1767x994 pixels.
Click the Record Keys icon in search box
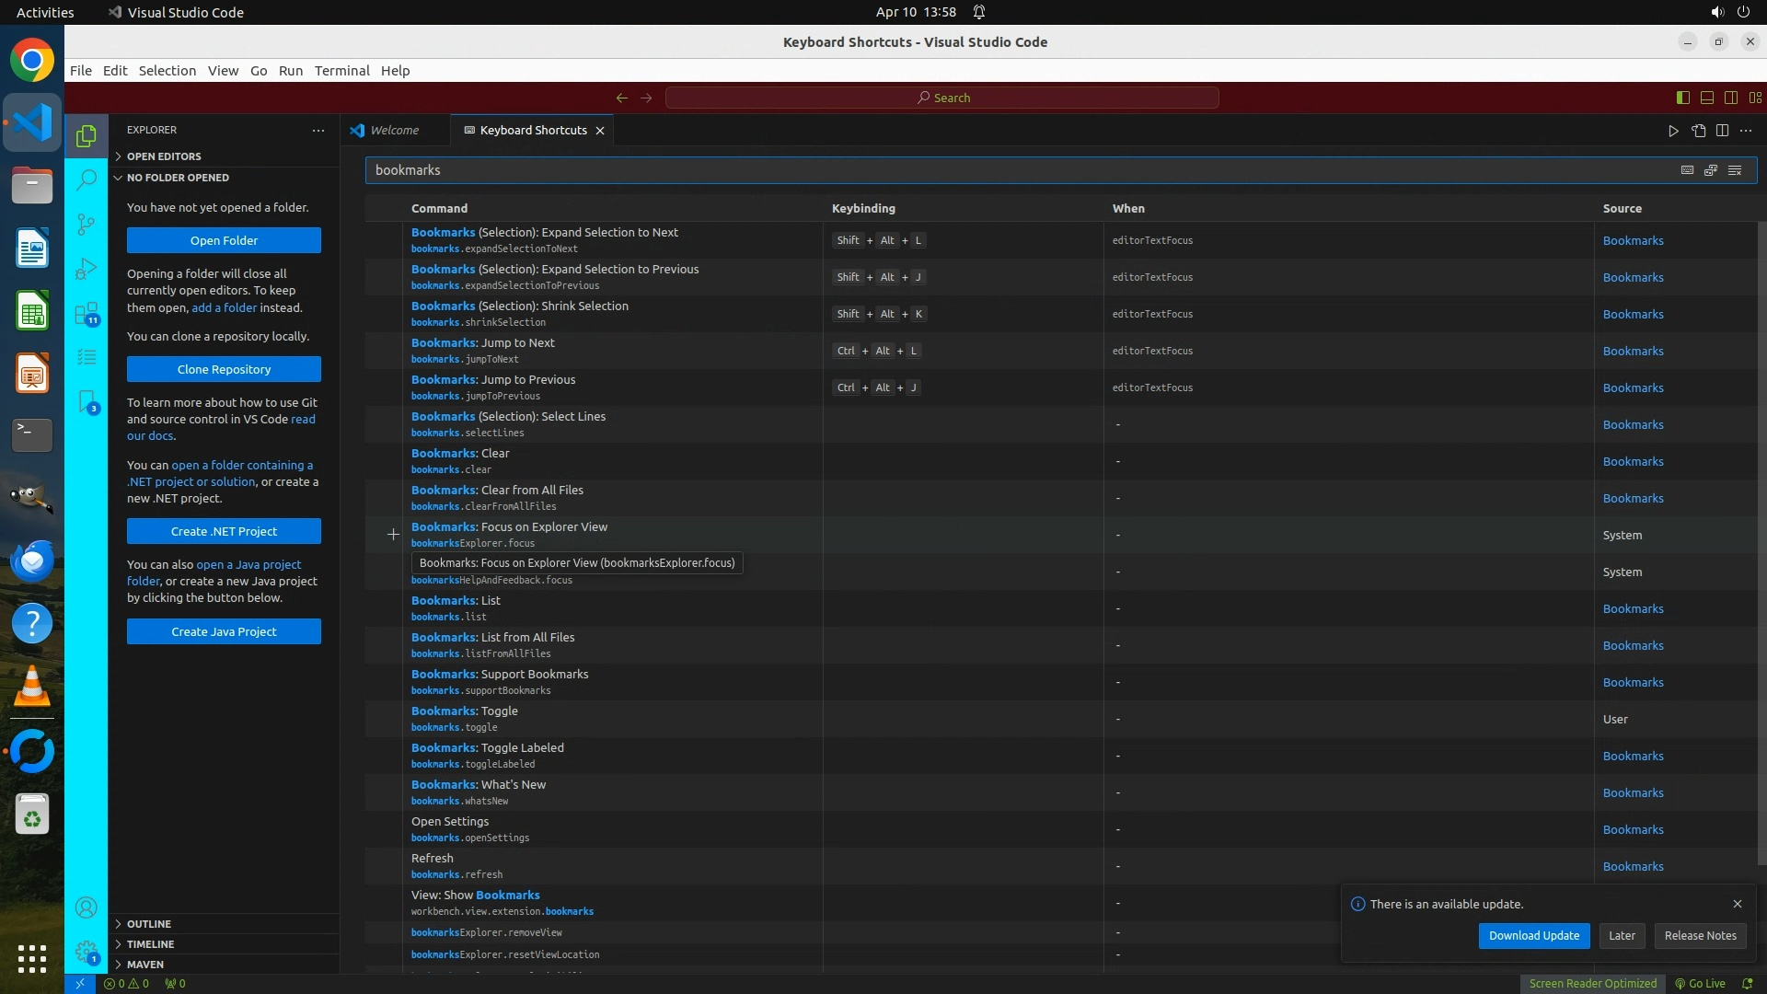click(x=1687, y=170)
